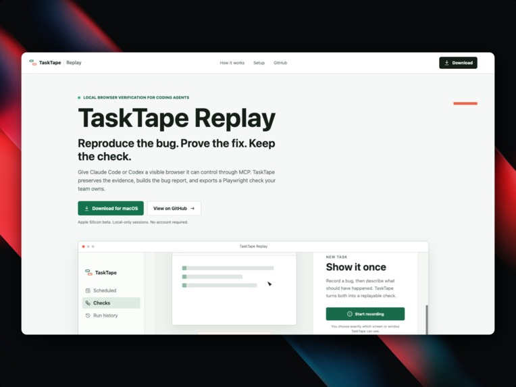
Task: Open the GitHub nav link
Action: [x=280, y=63]
